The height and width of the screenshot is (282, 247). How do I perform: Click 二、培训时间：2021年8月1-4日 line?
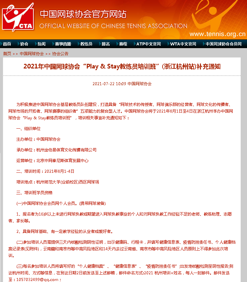45,171
